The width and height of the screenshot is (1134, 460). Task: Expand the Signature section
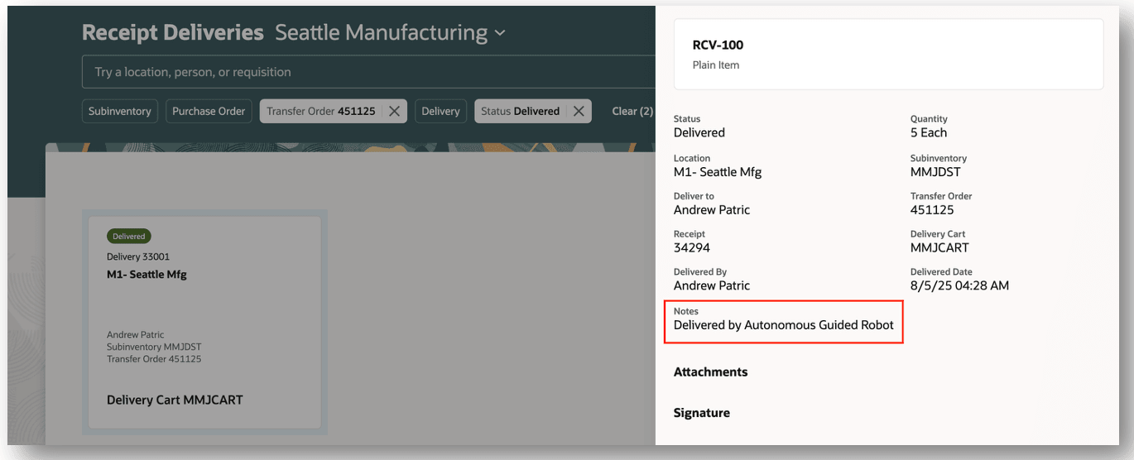click(701, 413)
